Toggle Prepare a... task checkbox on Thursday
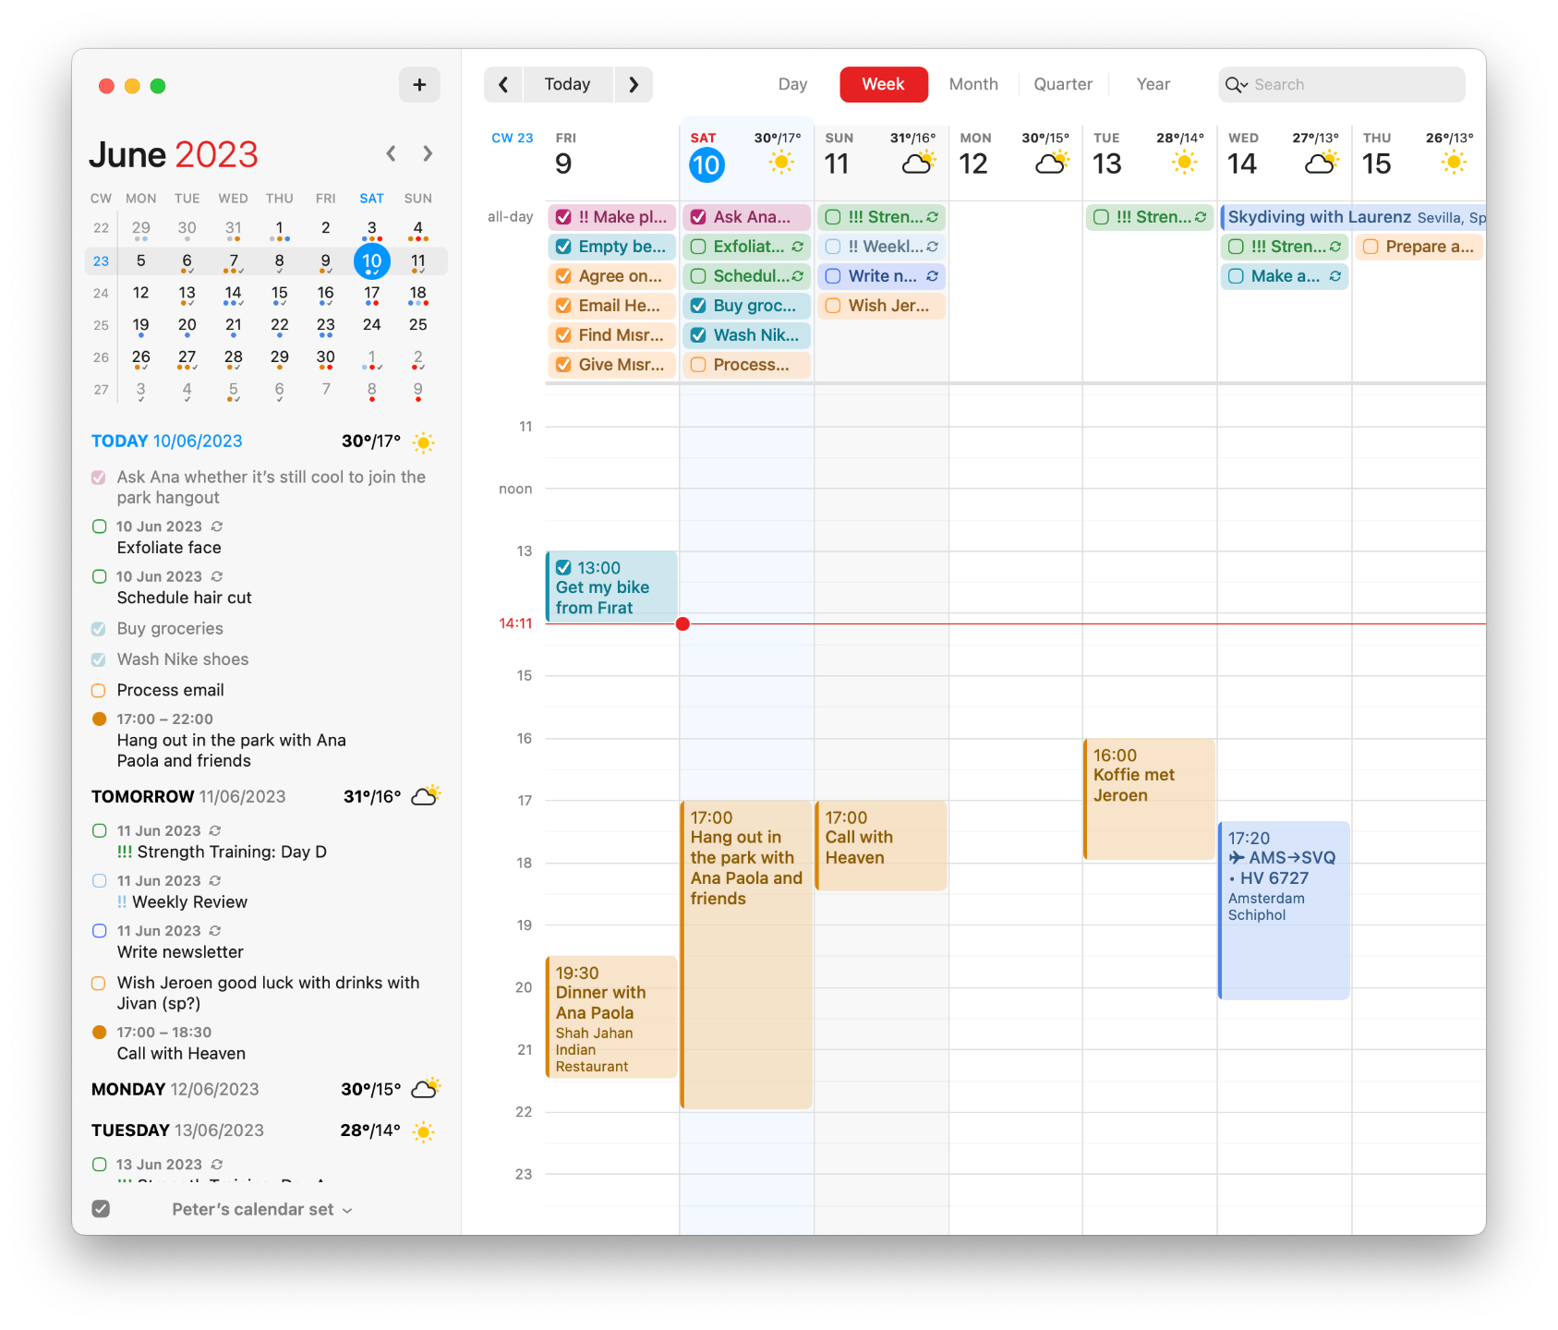 tap(1371, 247)
